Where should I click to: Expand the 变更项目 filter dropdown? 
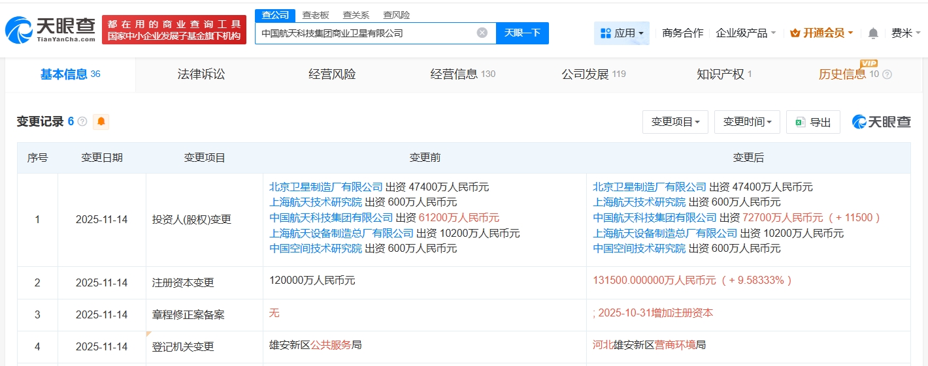675,122
